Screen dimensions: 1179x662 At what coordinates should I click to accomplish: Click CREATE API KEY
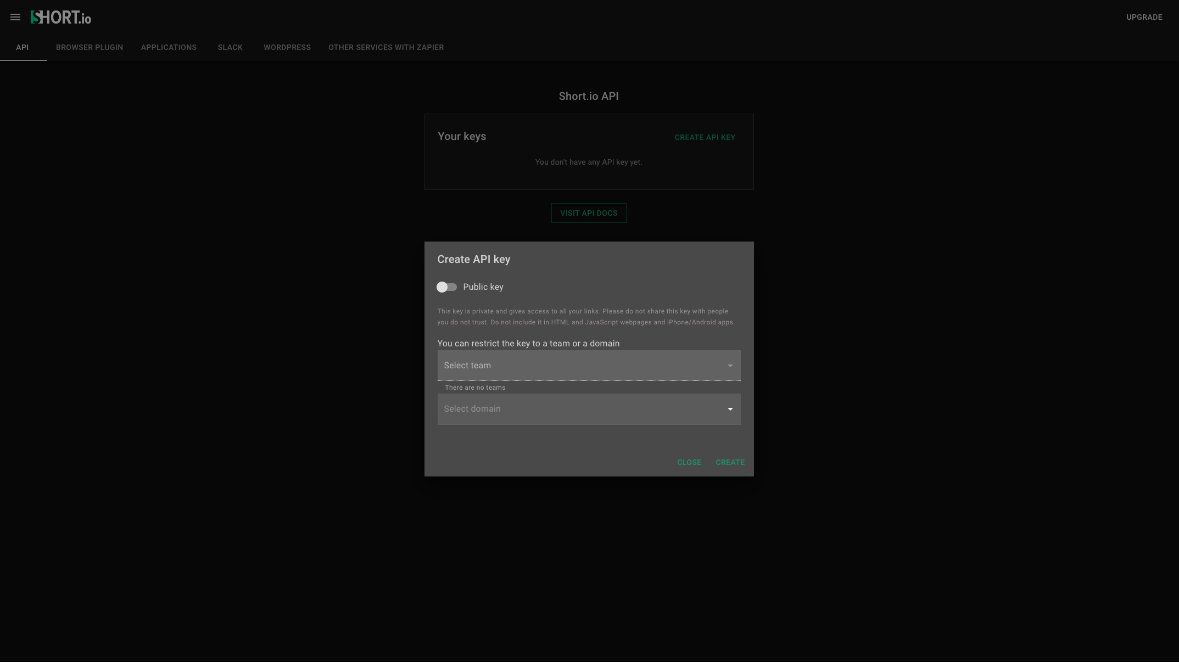pyautogui.click(x=705, y=137)
